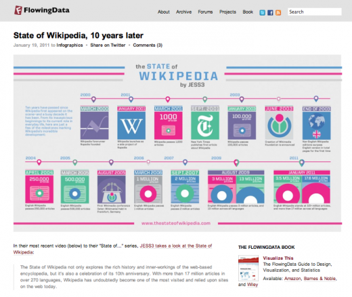
Task: Open the Barnes & Noble link
Action: [320, 279]
